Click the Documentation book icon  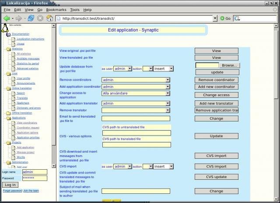pos(8,34)
